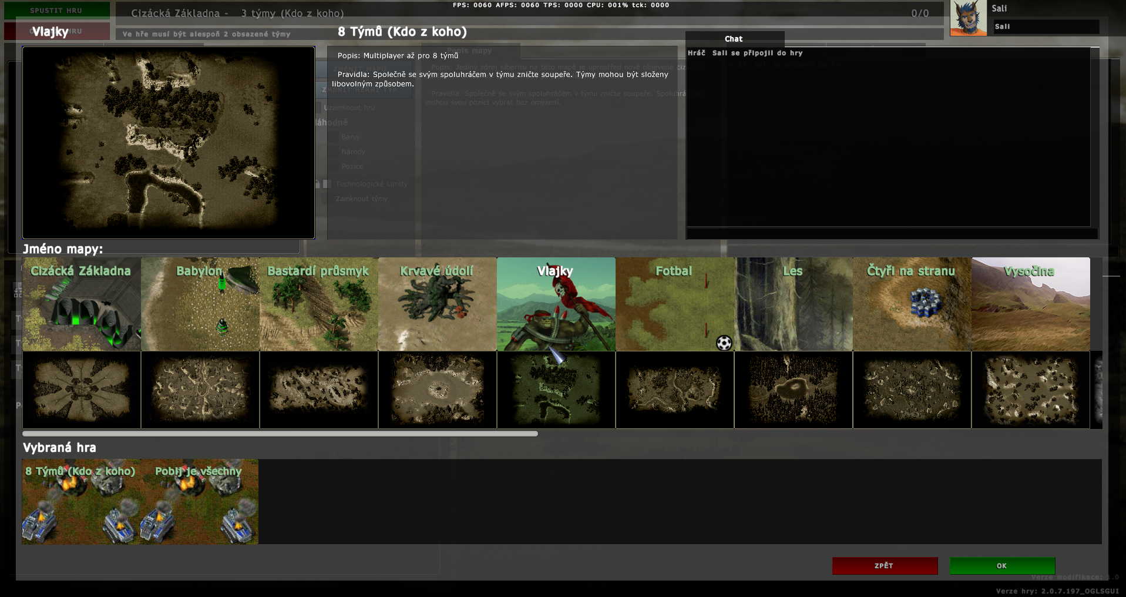Screen dimensions: 1126x597
Task: Click the Sali player avatar icon
Action: [968, 18]
